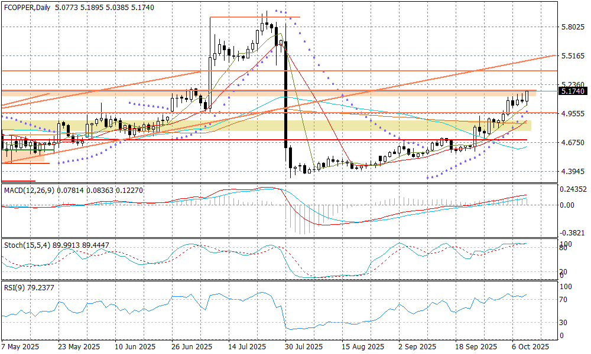Click the 6 Oct 2025 date label

click(x=530, y=346)
